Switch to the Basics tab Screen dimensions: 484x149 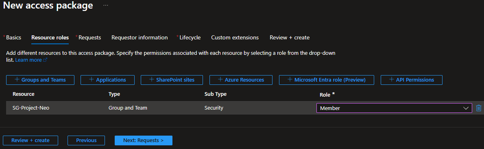(13, 38)
